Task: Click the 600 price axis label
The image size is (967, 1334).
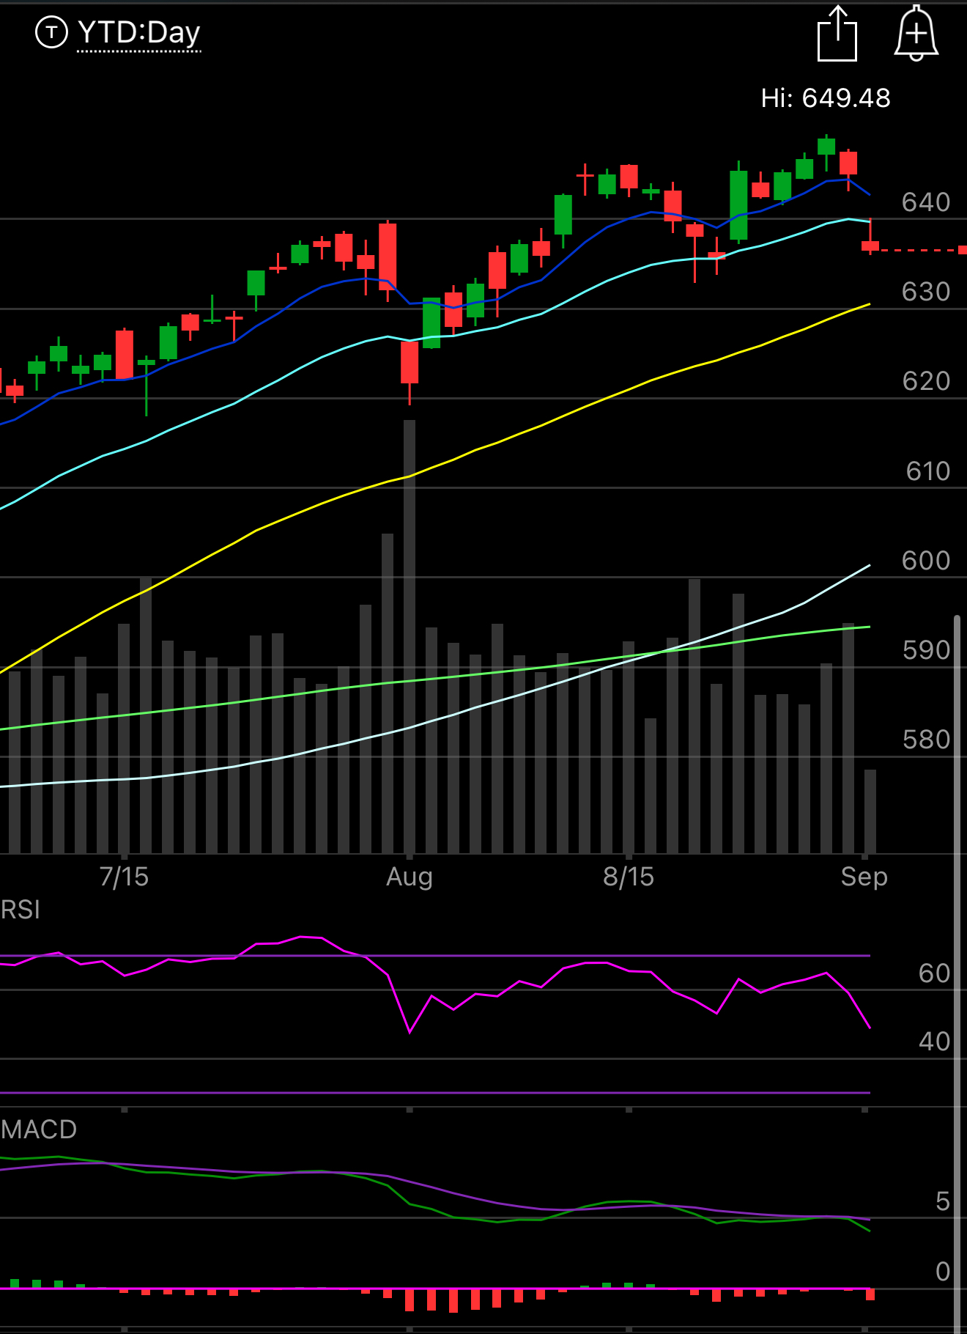Action: (926, 561)
